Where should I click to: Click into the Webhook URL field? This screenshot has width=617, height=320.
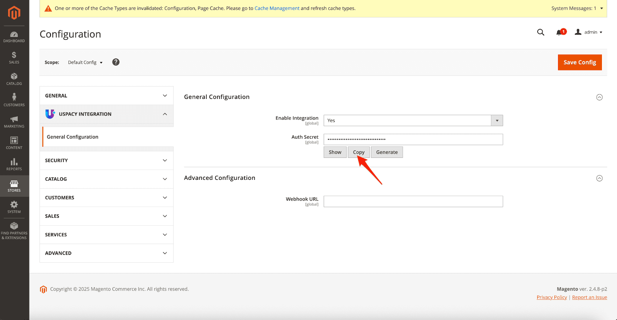tap(413, 201)
